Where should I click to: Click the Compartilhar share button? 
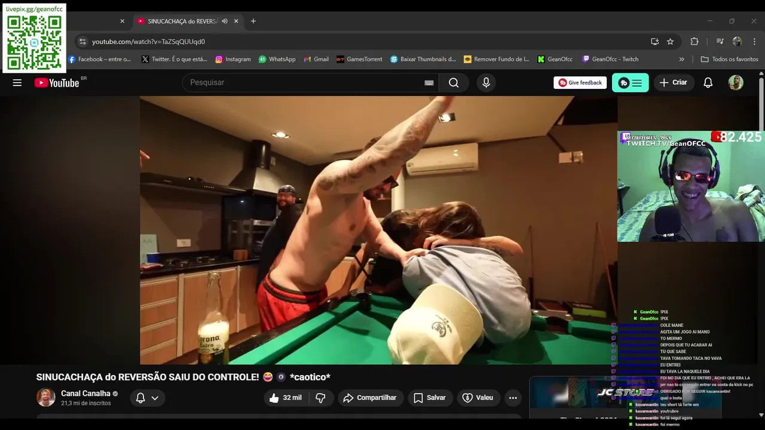tap(370, 398)
